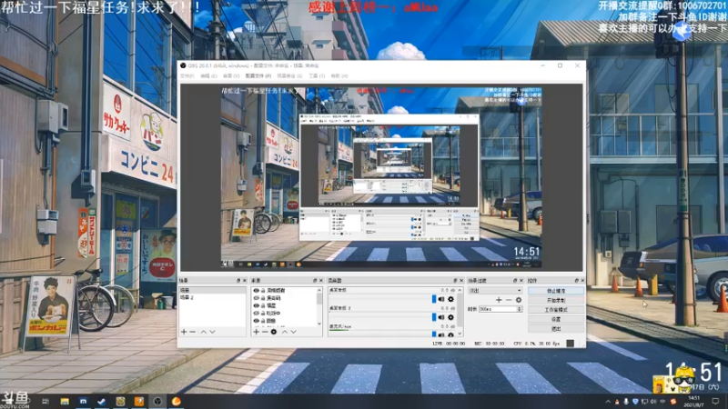Viewport: 728px width, 409px height.
Task: Open File Explorer from the taskbar
Action: [x=65, y=401]
